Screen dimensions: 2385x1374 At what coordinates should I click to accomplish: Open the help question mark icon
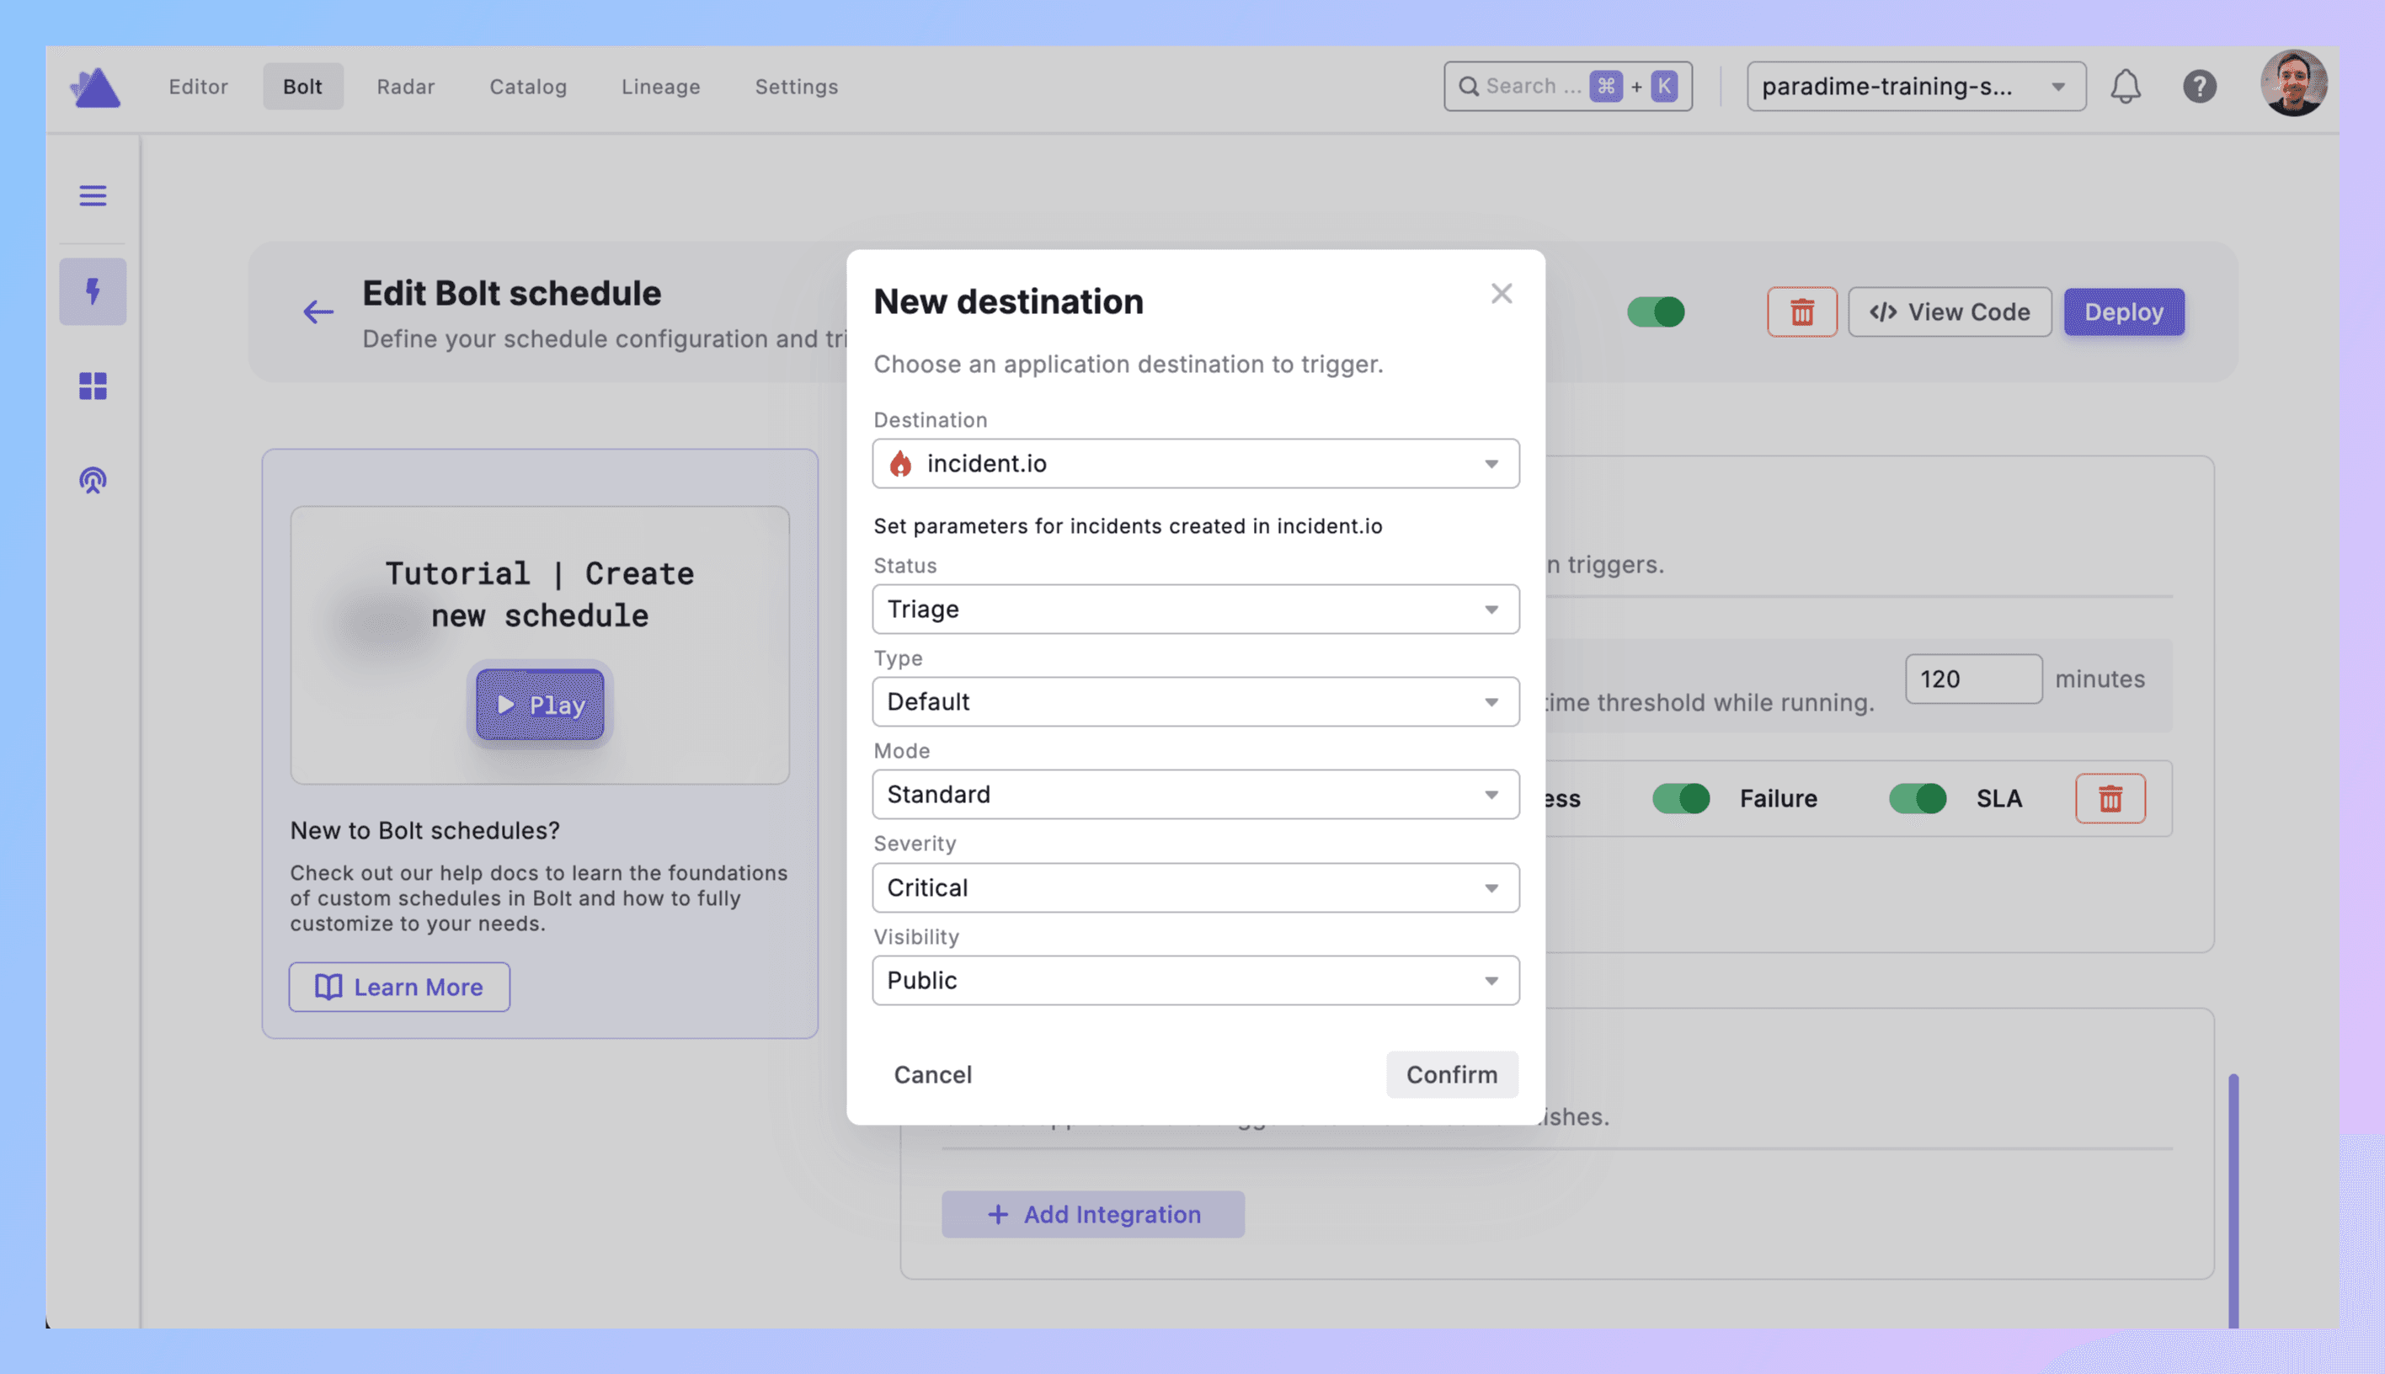(x=2198, y=87)
